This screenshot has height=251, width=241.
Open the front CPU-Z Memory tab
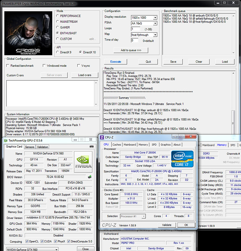(x=143, y=145)
